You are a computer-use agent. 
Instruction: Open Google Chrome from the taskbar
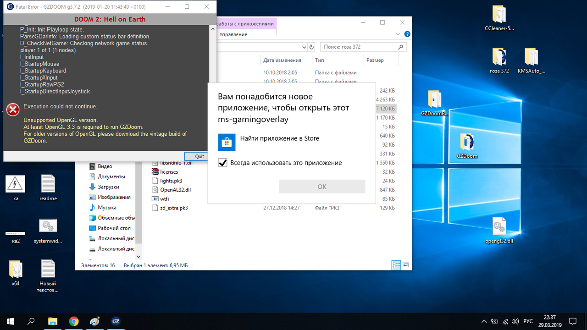tap(74, 321)
